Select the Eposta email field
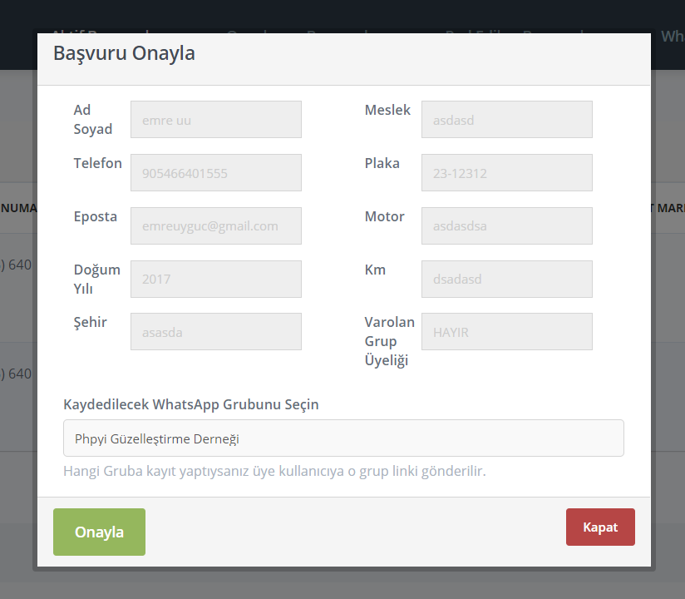685x599 pixels. click(216, 225)
